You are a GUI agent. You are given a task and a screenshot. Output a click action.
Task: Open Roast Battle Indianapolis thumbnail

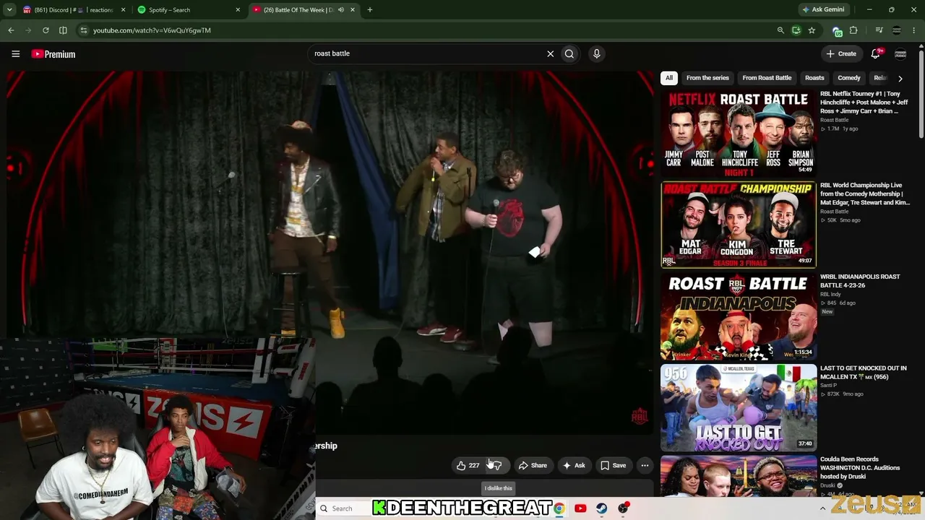click(x=739, y=316)
